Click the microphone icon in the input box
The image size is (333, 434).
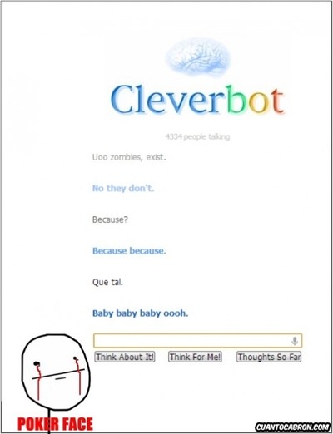295,341
